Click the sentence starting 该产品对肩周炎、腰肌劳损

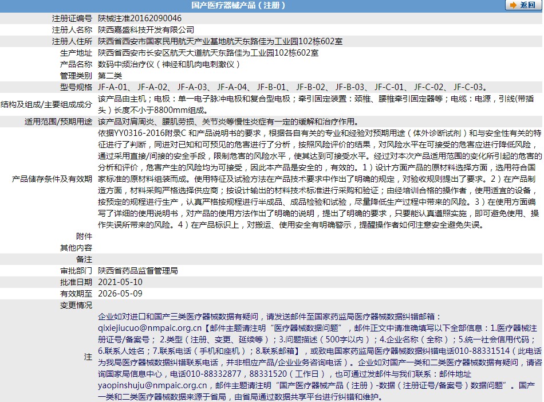pyautogui.click(x=228, y=122)
